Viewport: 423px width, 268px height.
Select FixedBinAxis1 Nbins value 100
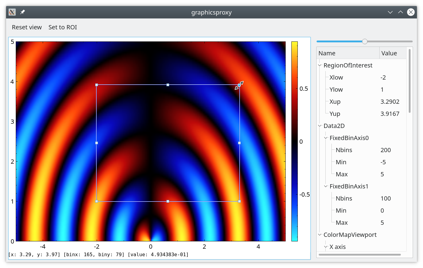click(386, 198)
